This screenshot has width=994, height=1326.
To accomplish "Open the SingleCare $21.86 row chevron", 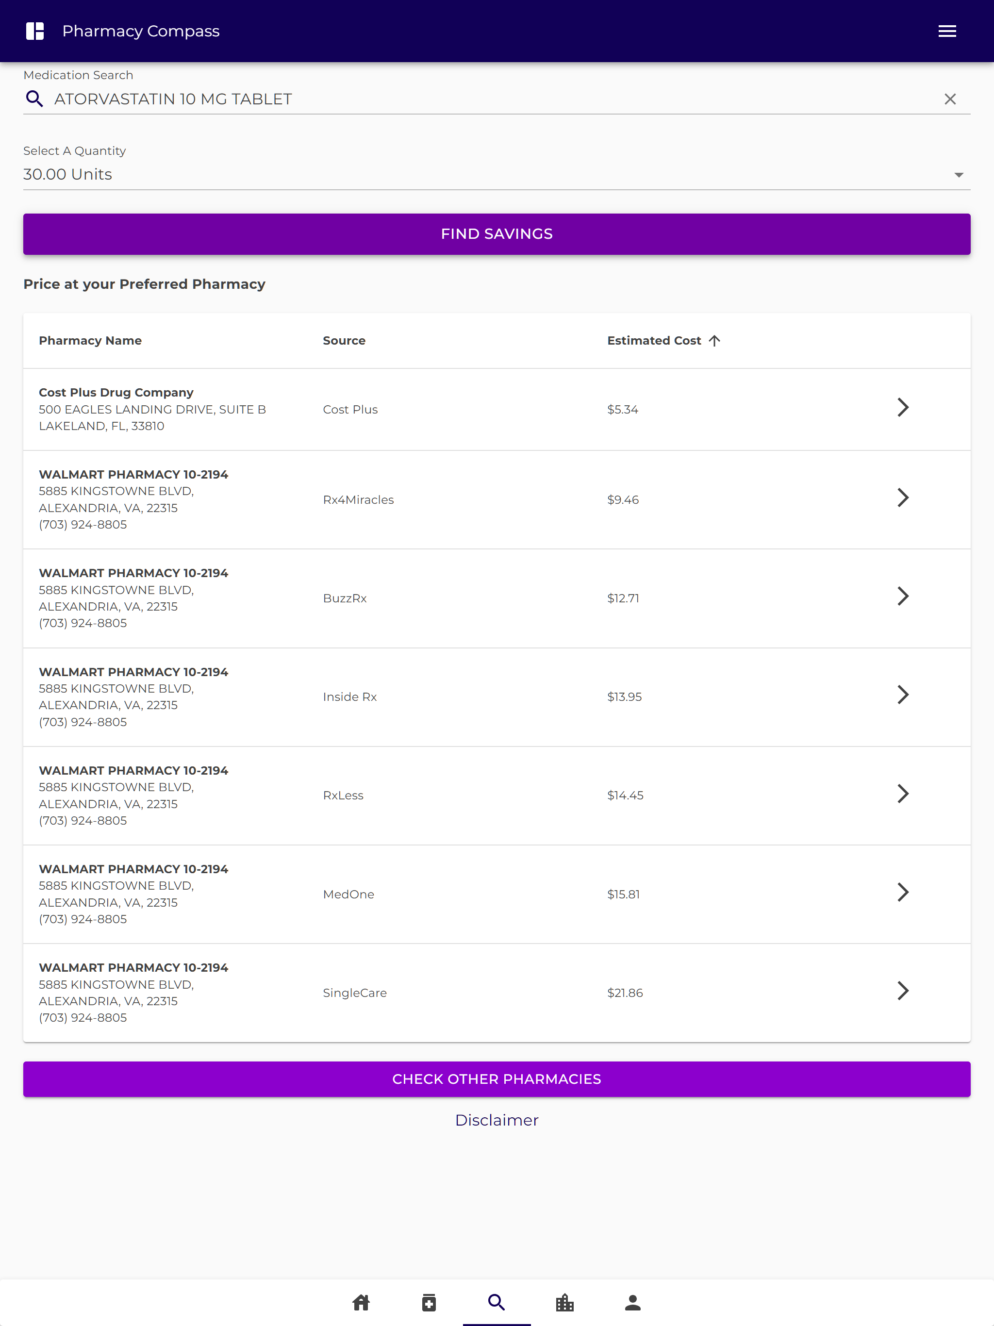I will pyautogui.click(x=903, y=990).
